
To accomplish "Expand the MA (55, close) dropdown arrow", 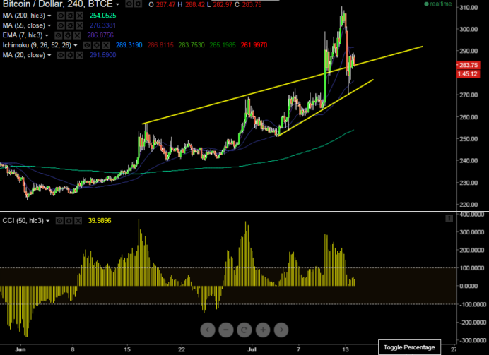I will point(49,25).
